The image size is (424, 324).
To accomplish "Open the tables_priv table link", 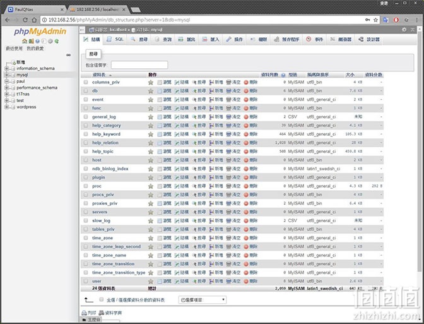I will click(103, 229).
